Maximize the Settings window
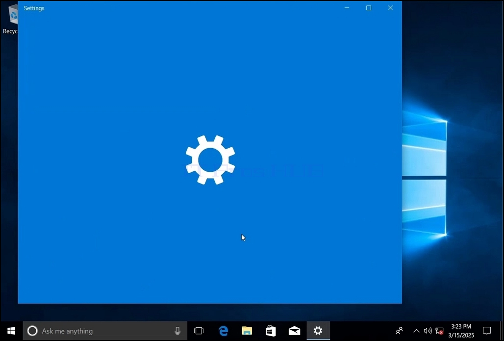This screenshot has width=504, height=341. pos(369,8)
